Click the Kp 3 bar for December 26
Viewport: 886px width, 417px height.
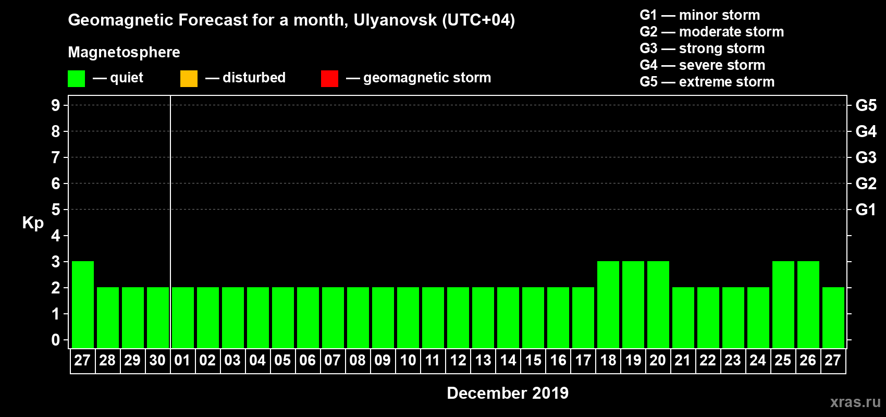click(x=808, y=304)
